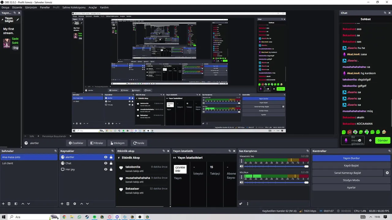Open scene filters icon in Sahneler toolbar
Image resolution: width=392 pixels, height=220 pixels.
pos(16,204)
